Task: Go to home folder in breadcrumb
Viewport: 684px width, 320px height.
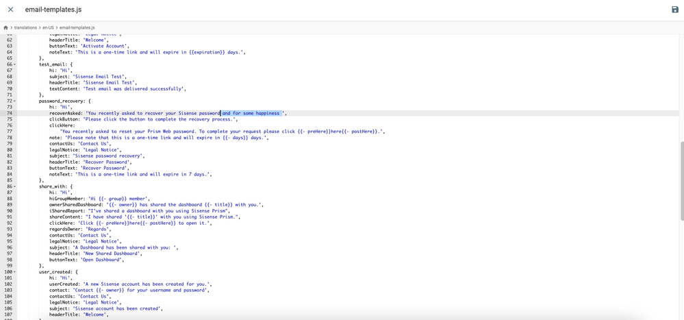Action: (x=5, y=27)
